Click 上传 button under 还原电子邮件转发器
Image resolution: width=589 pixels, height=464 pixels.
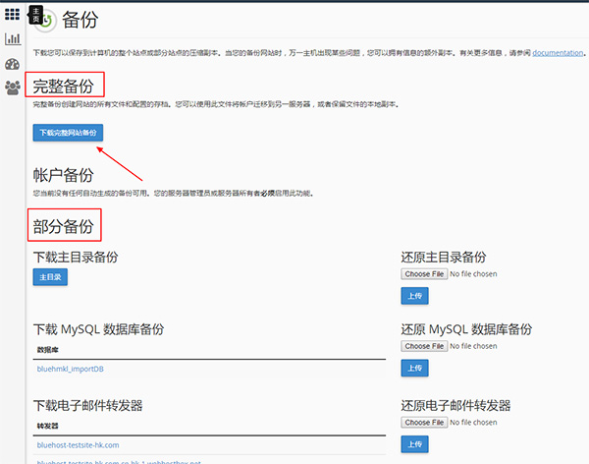click(x=414, y=444)
